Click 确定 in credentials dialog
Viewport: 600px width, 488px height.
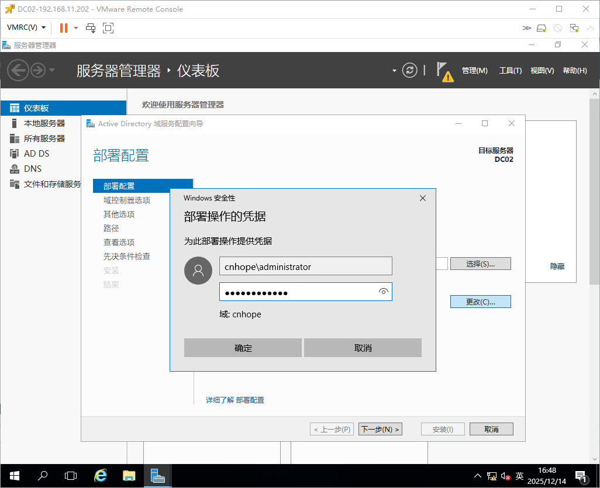243,348
